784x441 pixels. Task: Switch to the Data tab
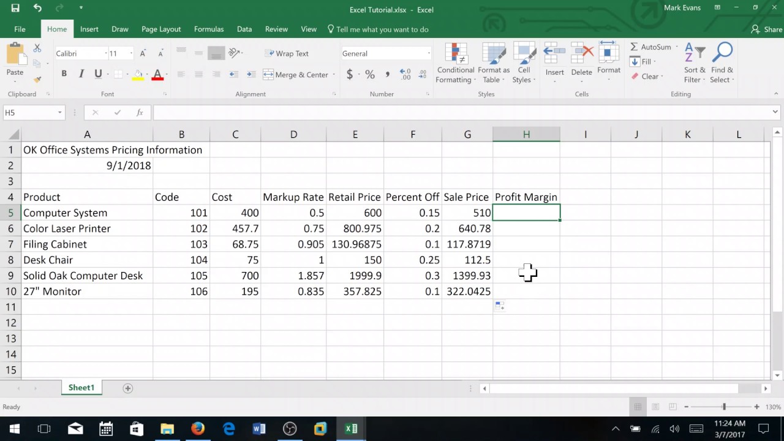244,29
